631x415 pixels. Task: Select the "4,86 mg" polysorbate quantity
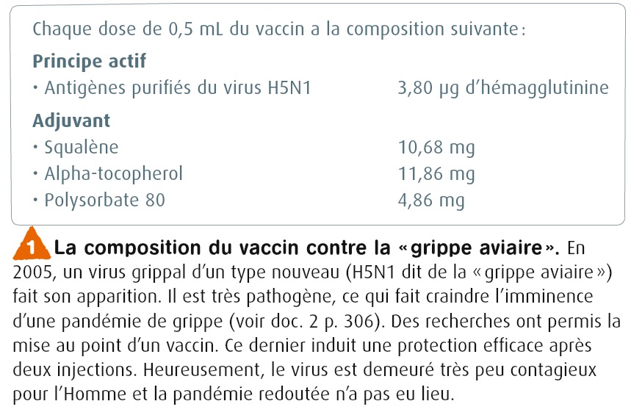[x=430, y=200]
